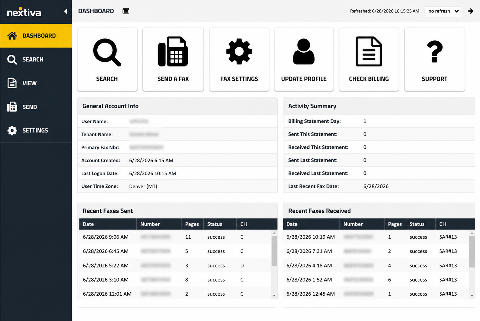480x321 pixels.
Task: Select the received fax dated 6/28/2026 1:52 AM
Action: pyautogui.click(x=376, y=280)
